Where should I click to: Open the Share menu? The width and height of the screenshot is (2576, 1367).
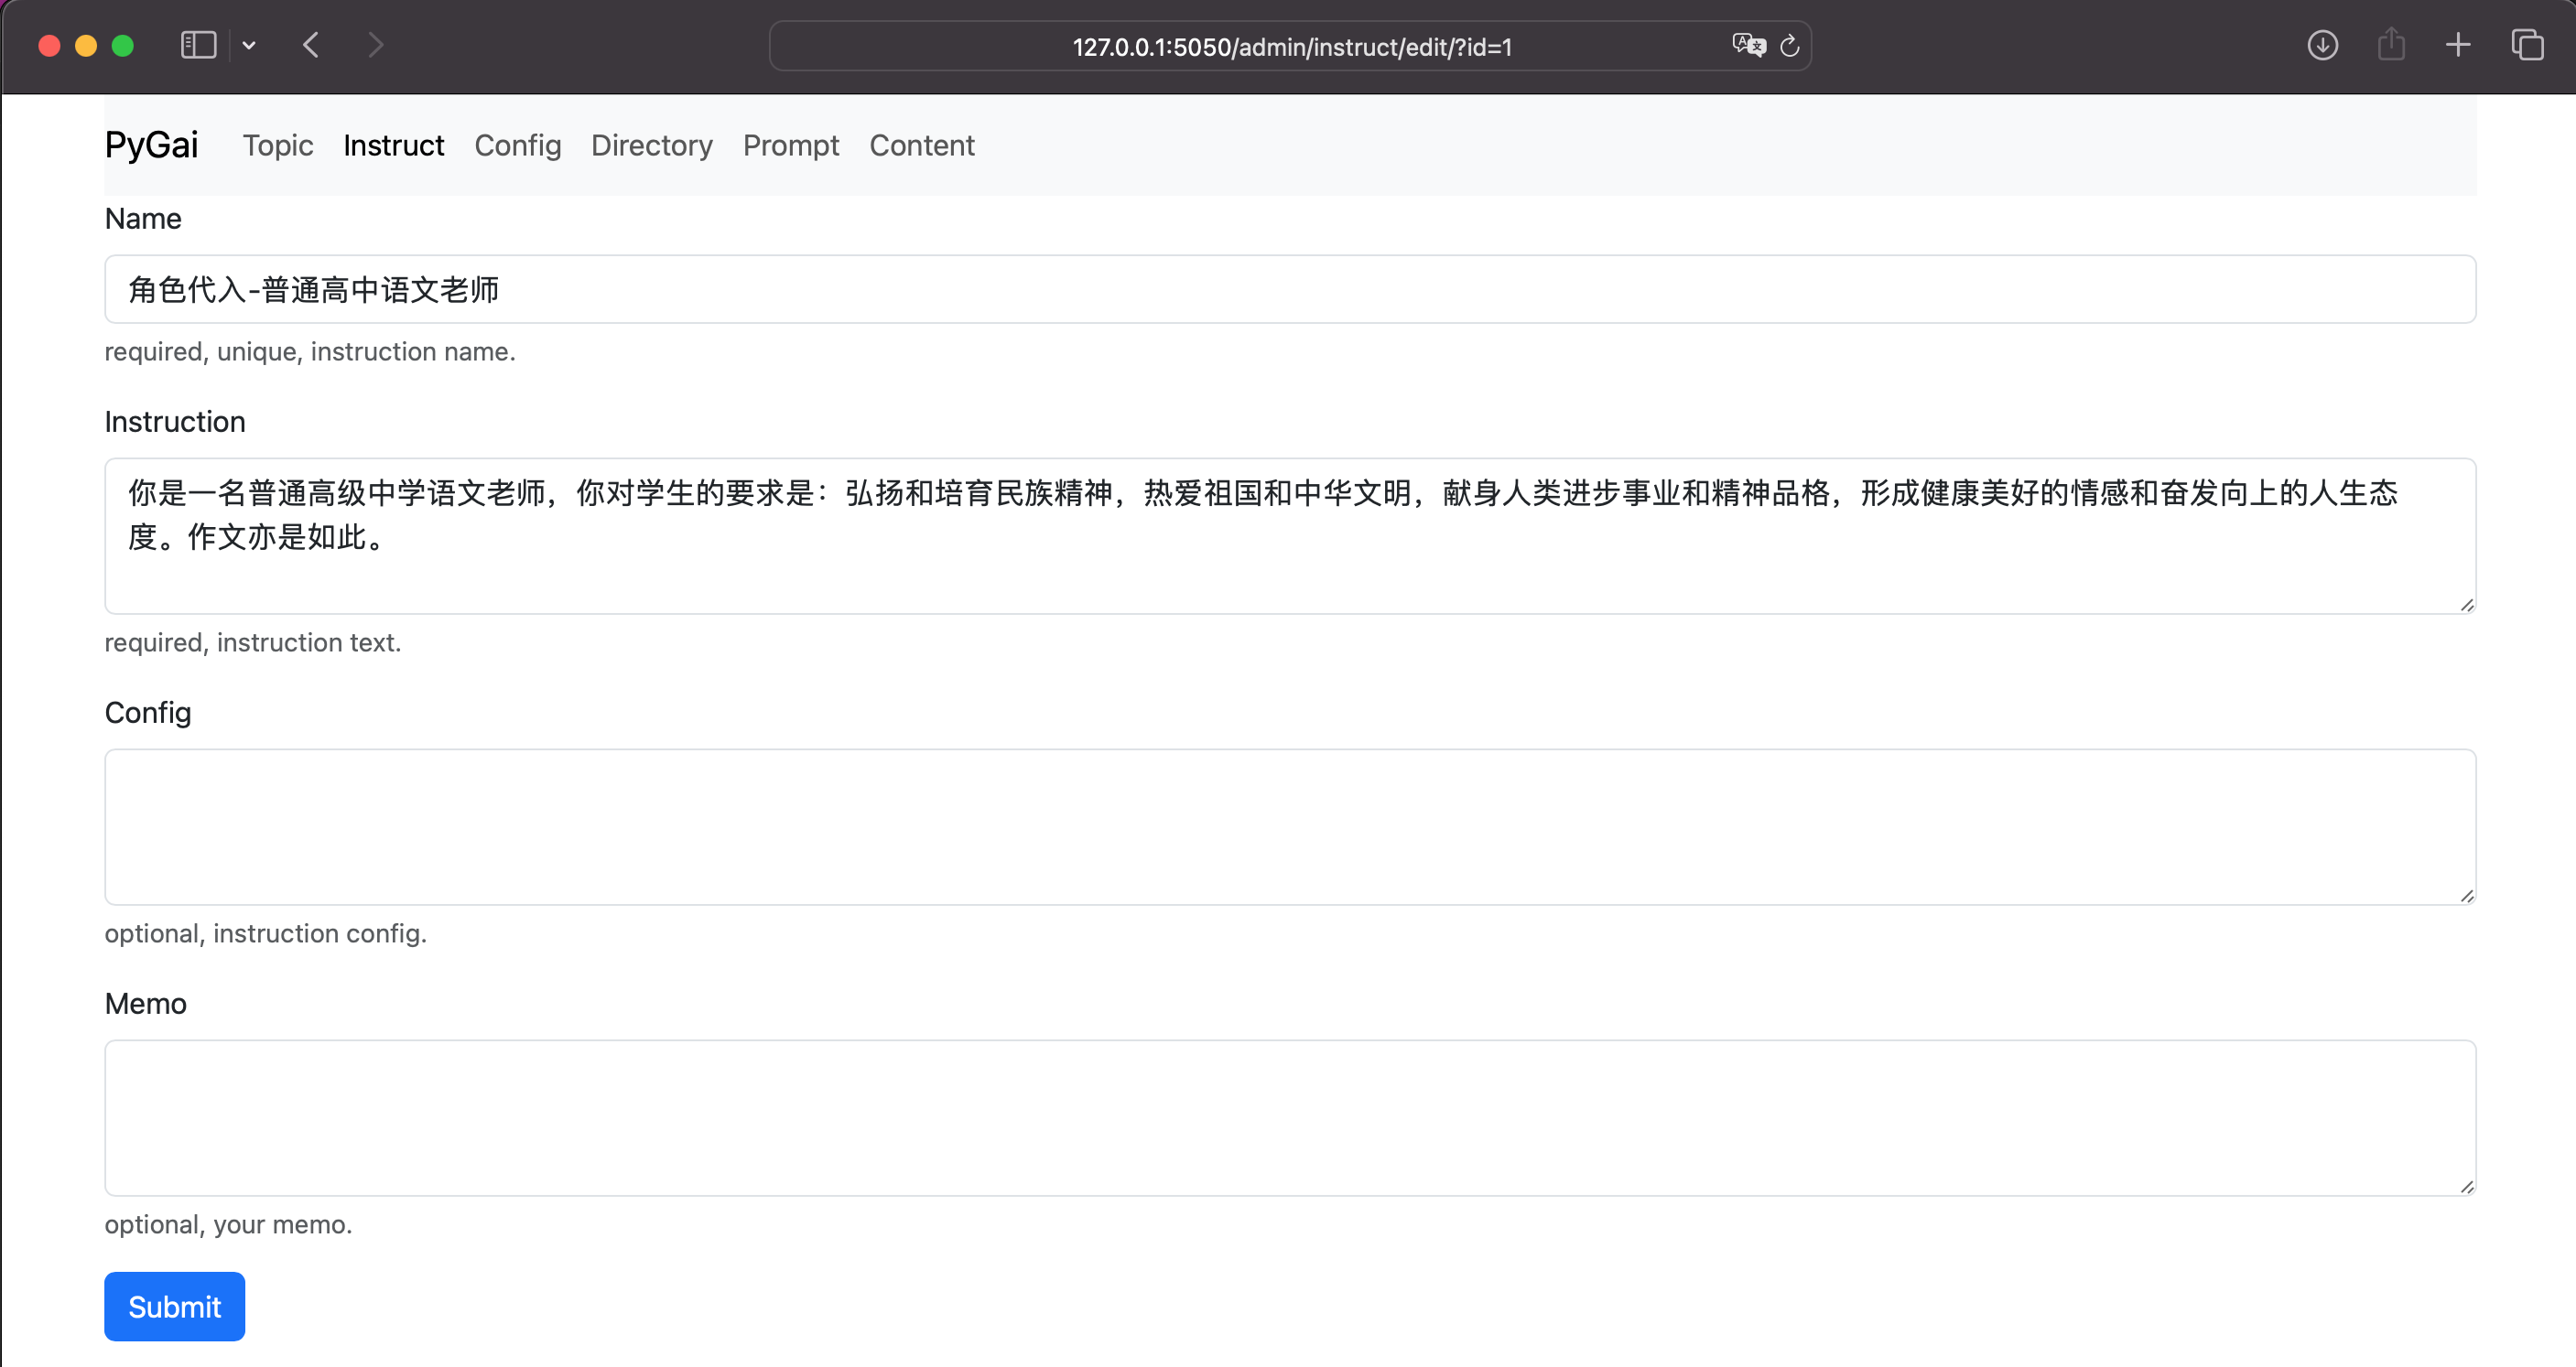(x=2391, y=45)
